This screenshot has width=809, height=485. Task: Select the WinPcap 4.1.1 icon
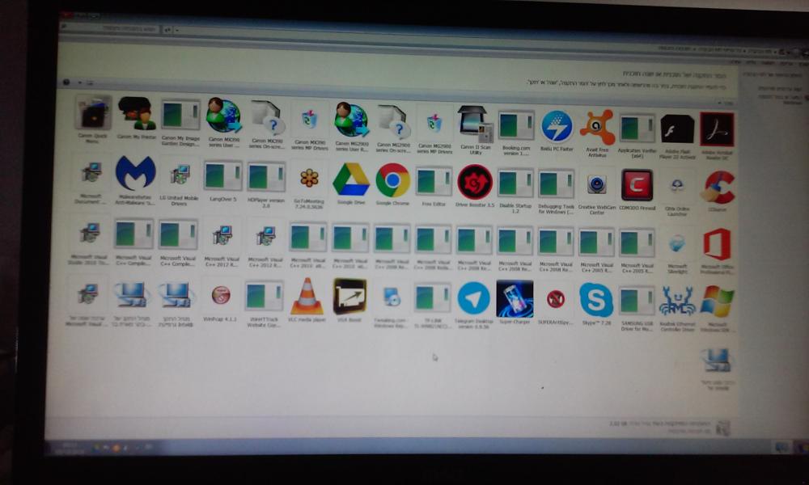pos(222,295)
